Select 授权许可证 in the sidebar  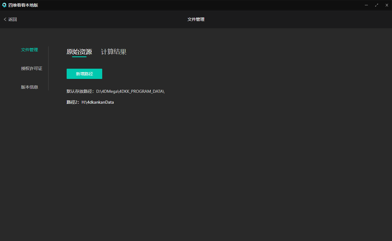tap(32, 68)
